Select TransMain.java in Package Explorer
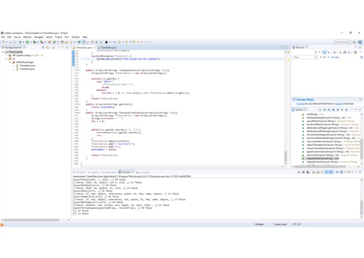The width and height of the screenshot is (364, 258). point(27,69)
